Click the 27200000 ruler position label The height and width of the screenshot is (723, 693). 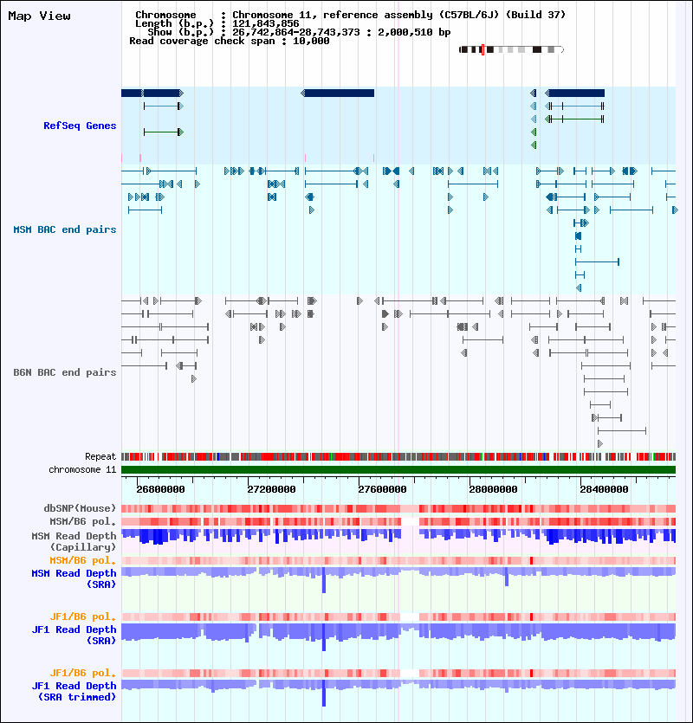point(271,489)
